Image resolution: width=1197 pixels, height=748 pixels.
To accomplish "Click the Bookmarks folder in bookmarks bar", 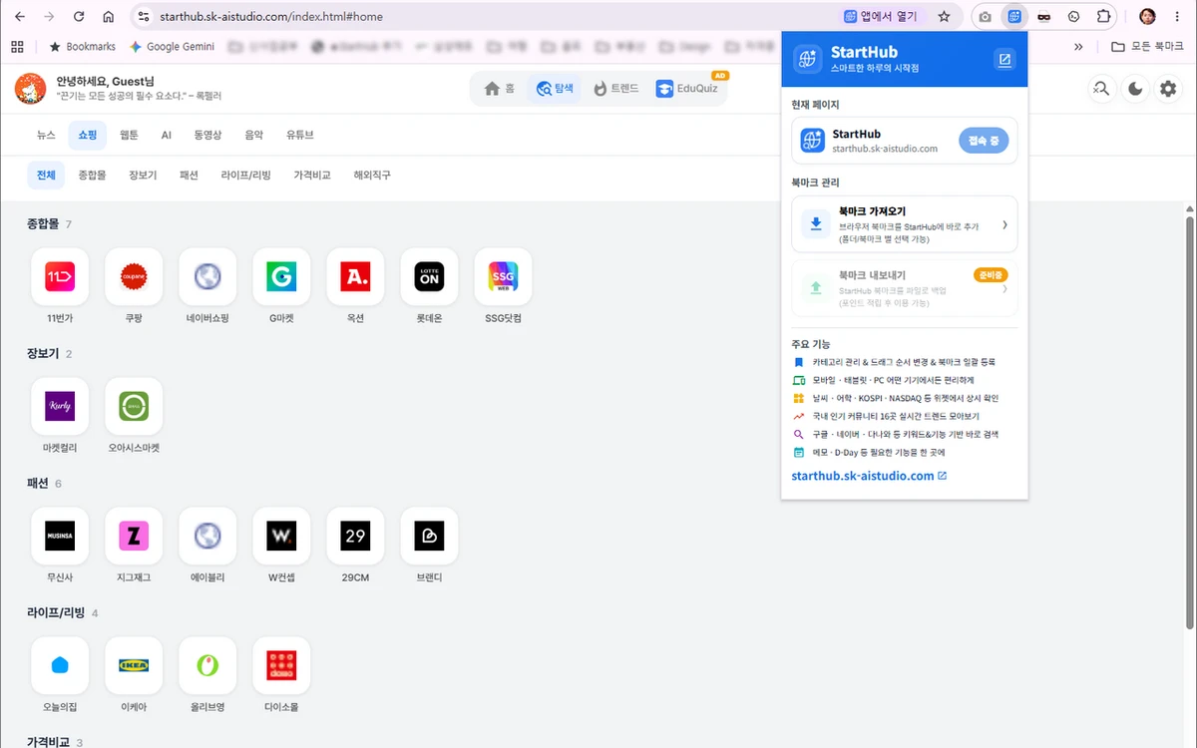I will click(x=82, y=46).
